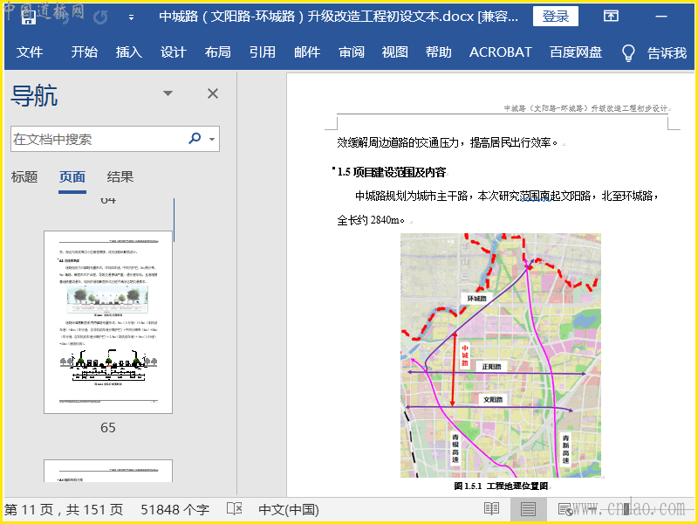Screen dimensions: 698x524
Task: Click the document search input field
Action: [x=96, y=139]
